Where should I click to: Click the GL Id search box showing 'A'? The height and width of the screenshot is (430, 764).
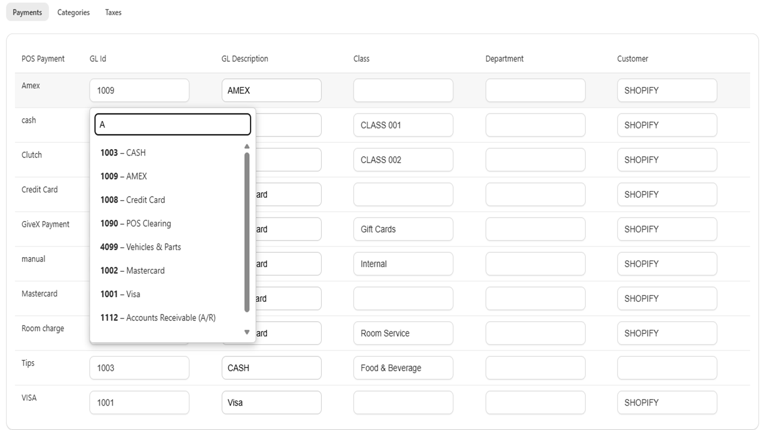click(x=172, y=124)
